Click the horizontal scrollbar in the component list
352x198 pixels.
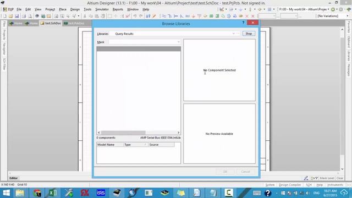(x=123, y=133)
